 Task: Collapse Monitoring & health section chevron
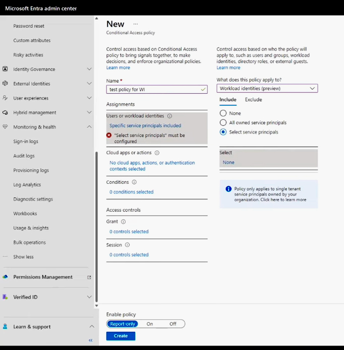coord(89,127)
